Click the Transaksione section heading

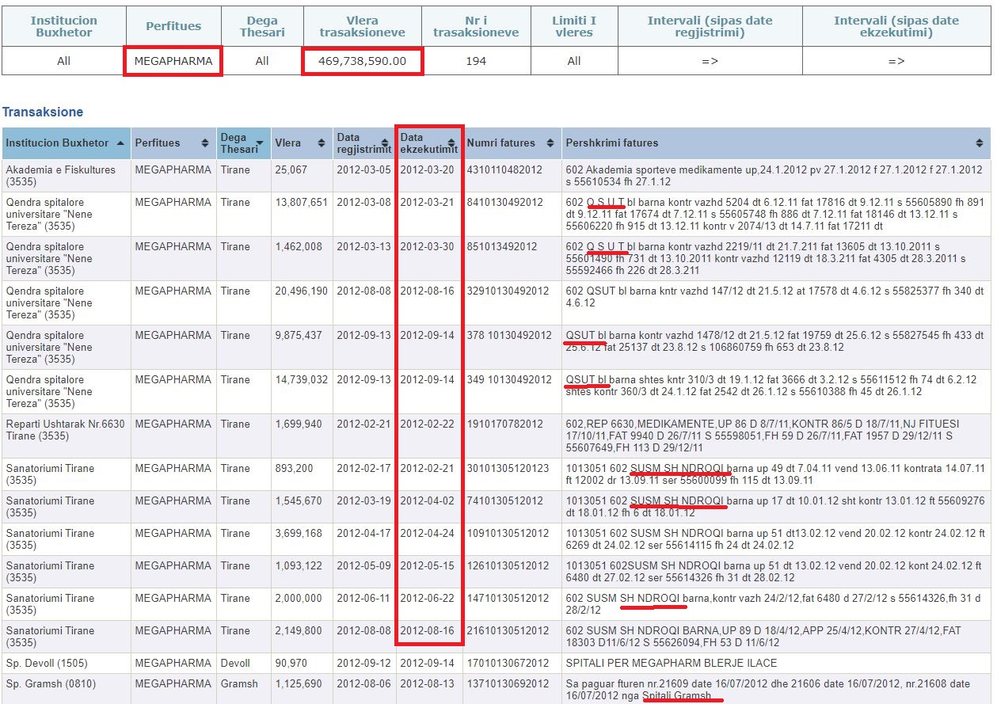tap(43, 112)
